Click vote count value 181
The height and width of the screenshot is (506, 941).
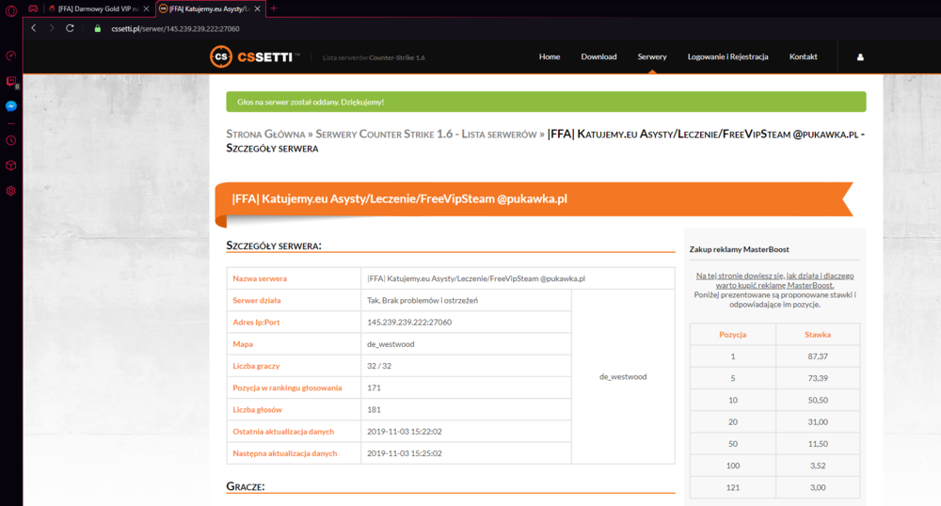(x=374, y=409)
